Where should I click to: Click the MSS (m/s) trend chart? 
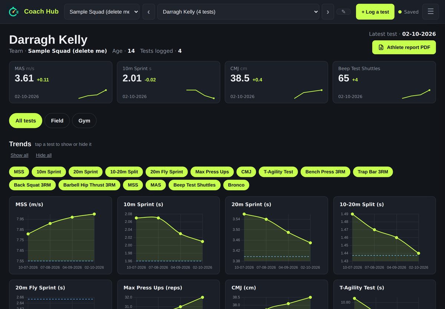(x=60, y=235)
